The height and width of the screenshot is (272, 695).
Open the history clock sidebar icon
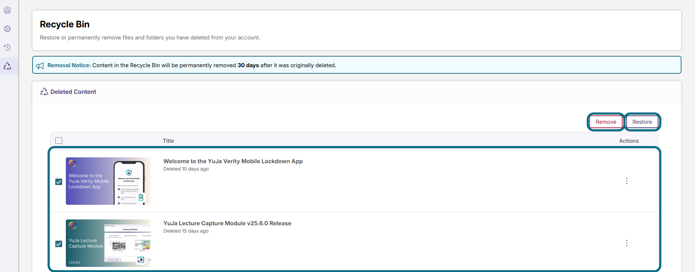7,47
